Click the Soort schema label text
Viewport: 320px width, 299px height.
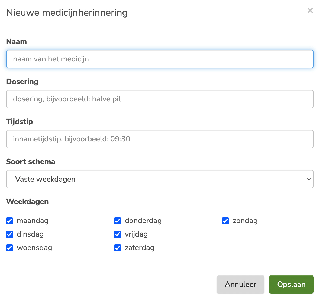pyautogui.click(x=31, y=162)
